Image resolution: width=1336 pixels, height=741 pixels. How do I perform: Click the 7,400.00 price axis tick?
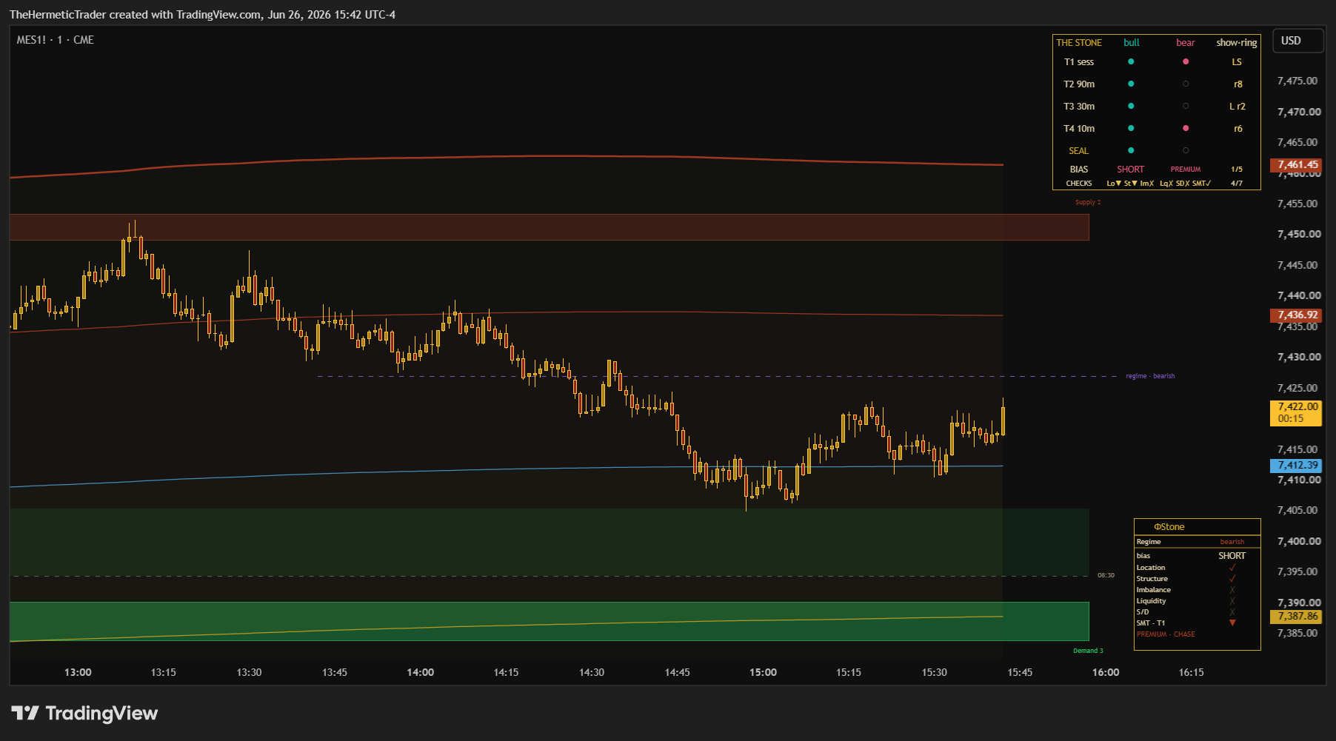1299,541
